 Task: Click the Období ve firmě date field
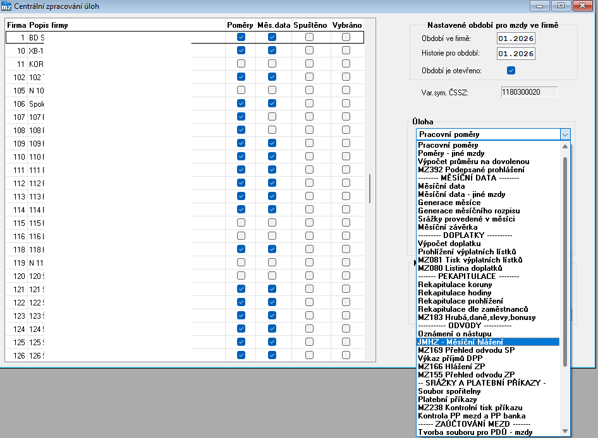[x=516, y=38]
